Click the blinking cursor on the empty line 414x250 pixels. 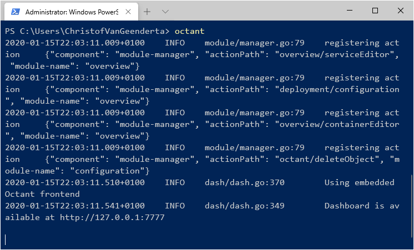coord(6,240)
